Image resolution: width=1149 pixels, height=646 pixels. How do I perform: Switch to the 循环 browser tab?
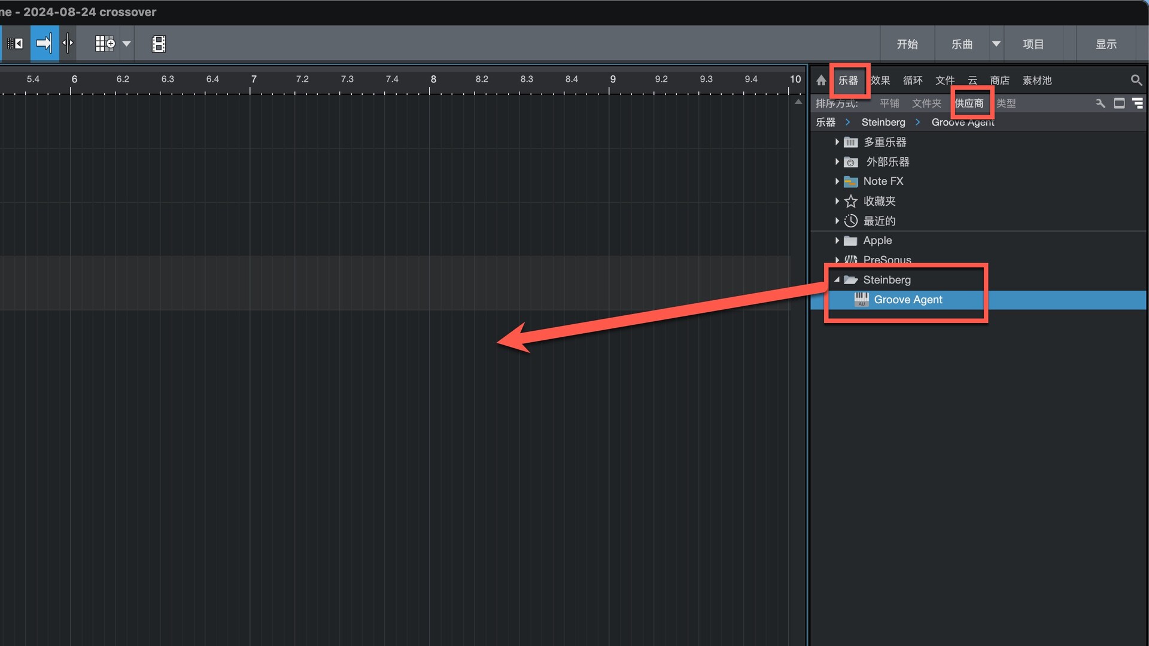(x=913, y=80)
